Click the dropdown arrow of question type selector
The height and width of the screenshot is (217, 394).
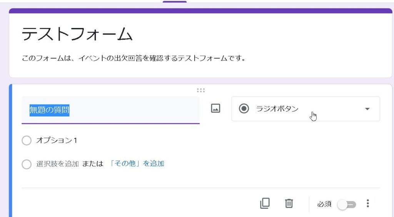367,109
